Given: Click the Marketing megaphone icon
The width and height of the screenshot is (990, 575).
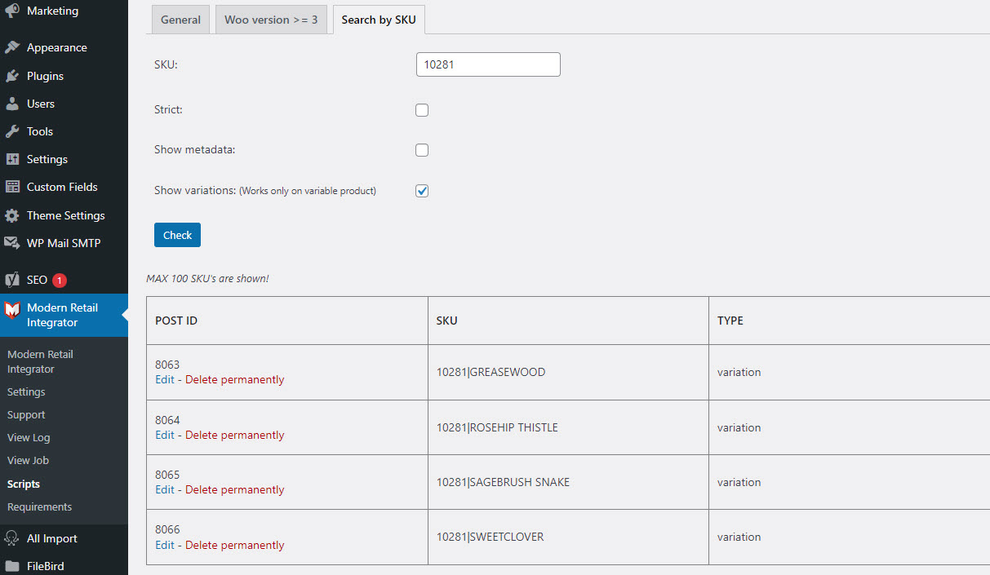Looking at the screenshot, I should tap(12, 11).
